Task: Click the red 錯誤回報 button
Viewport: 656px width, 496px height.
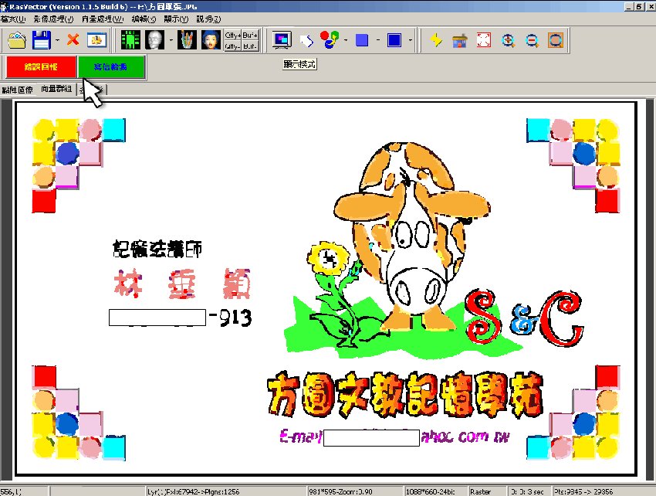Action: pyautogui.click(x=41, y=66)
